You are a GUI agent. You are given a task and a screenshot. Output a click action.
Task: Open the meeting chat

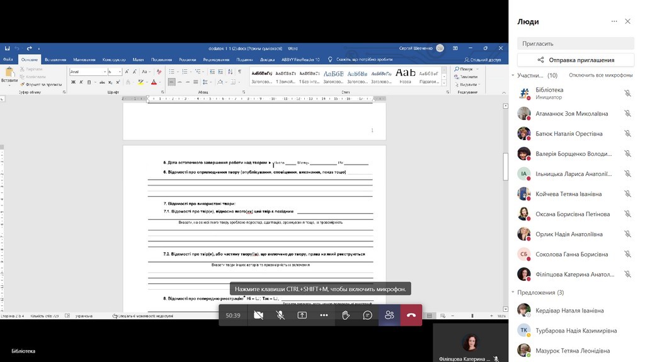367,315
